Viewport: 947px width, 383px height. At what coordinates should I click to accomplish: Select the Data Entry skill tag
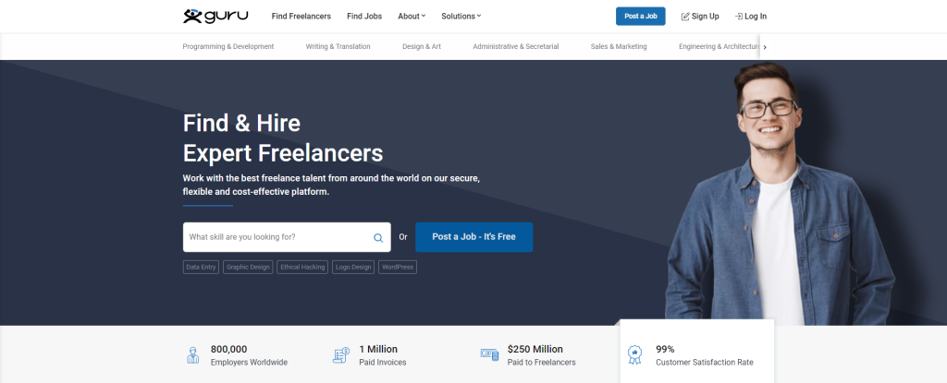[x=201, y=268]
